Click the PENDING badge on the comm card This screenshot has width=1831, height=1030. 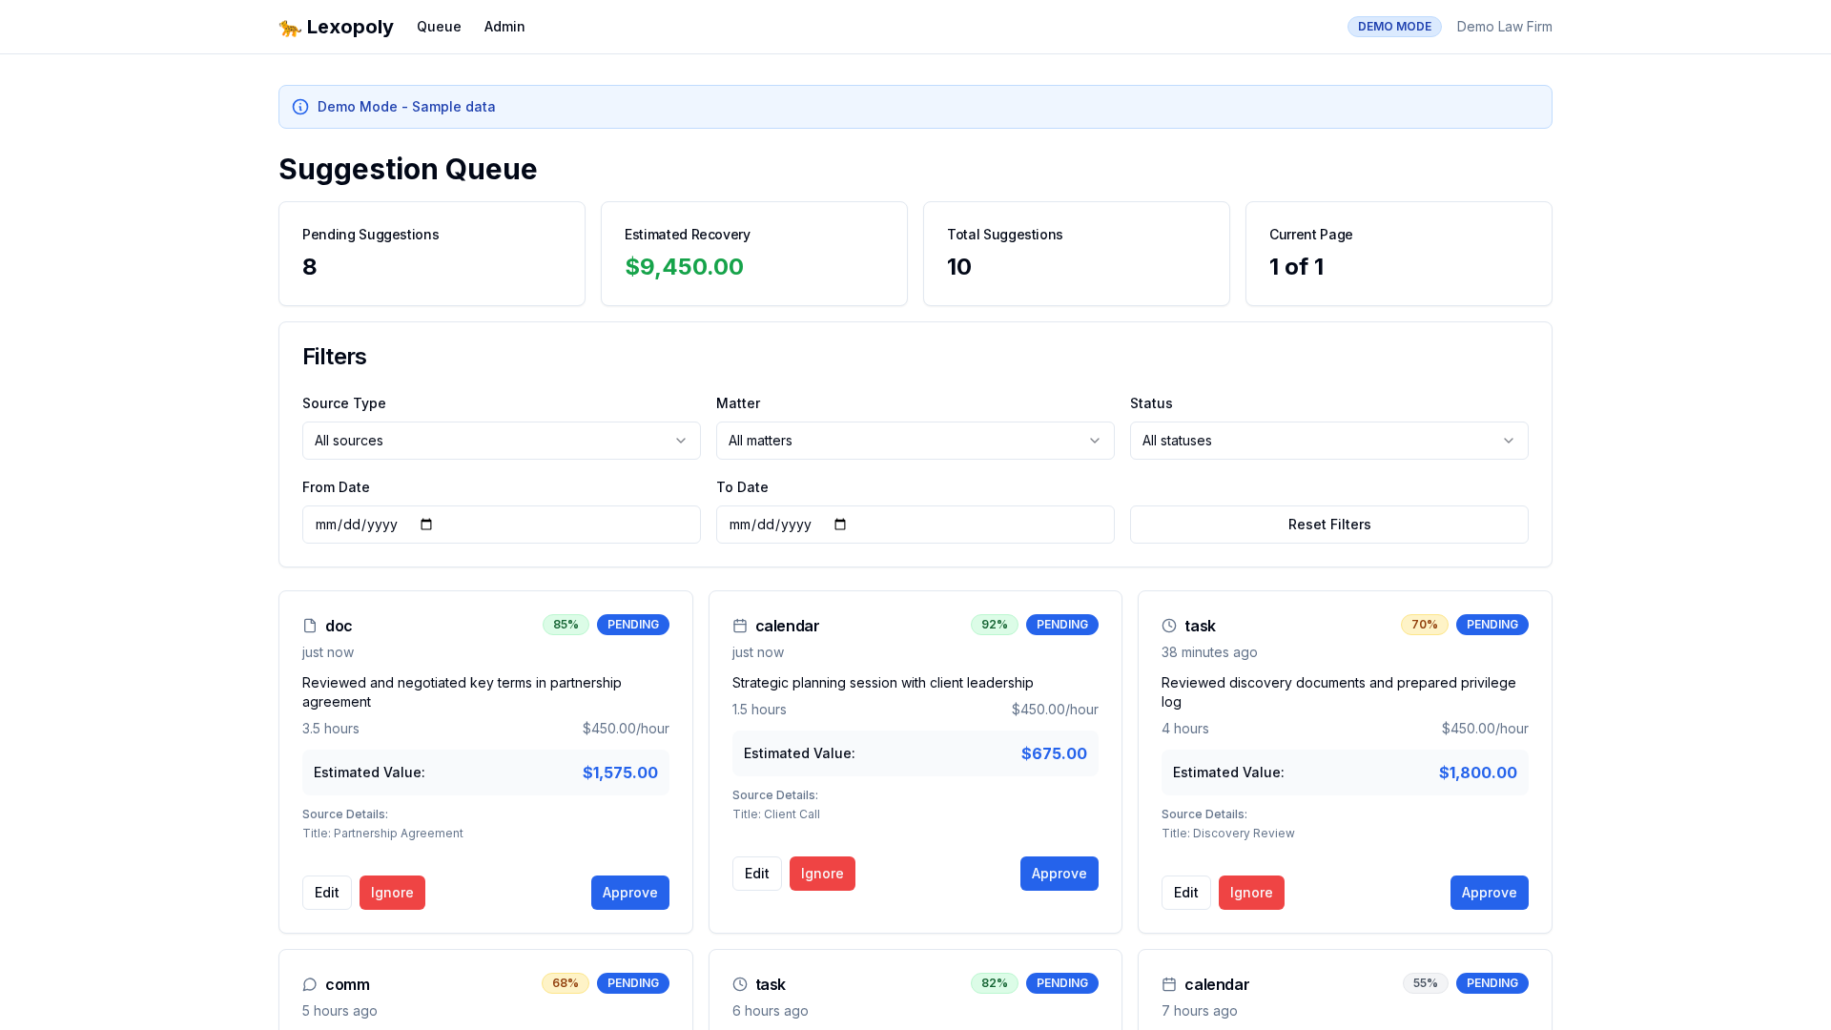[633, 983]
